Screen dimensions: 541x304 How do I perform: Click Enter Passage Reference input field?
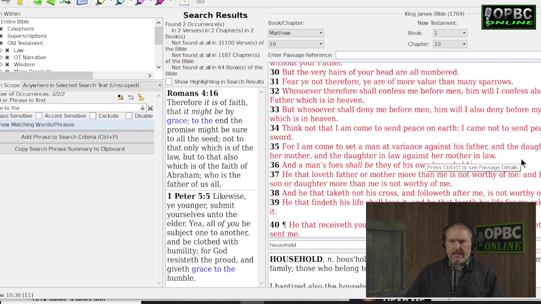point(438,55)
